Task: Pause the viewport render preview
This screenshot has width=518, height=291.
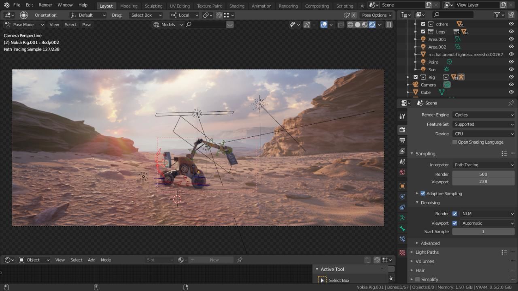Action: pos(389,25)
